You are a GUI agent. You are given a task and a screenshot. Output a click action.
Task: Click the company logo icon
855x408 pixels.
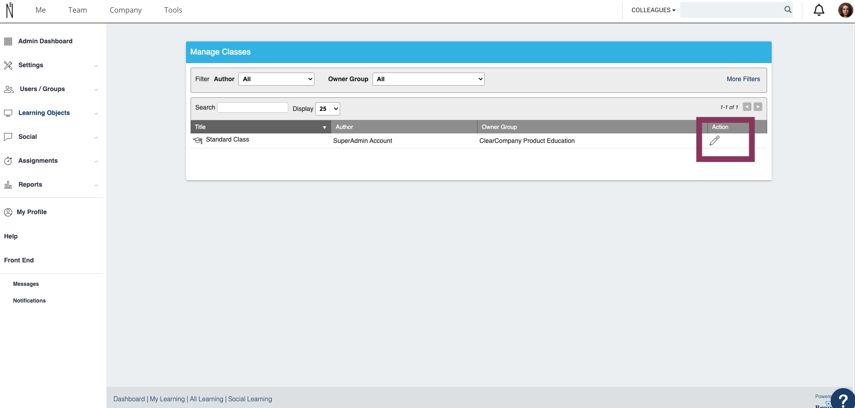(9, 10)
